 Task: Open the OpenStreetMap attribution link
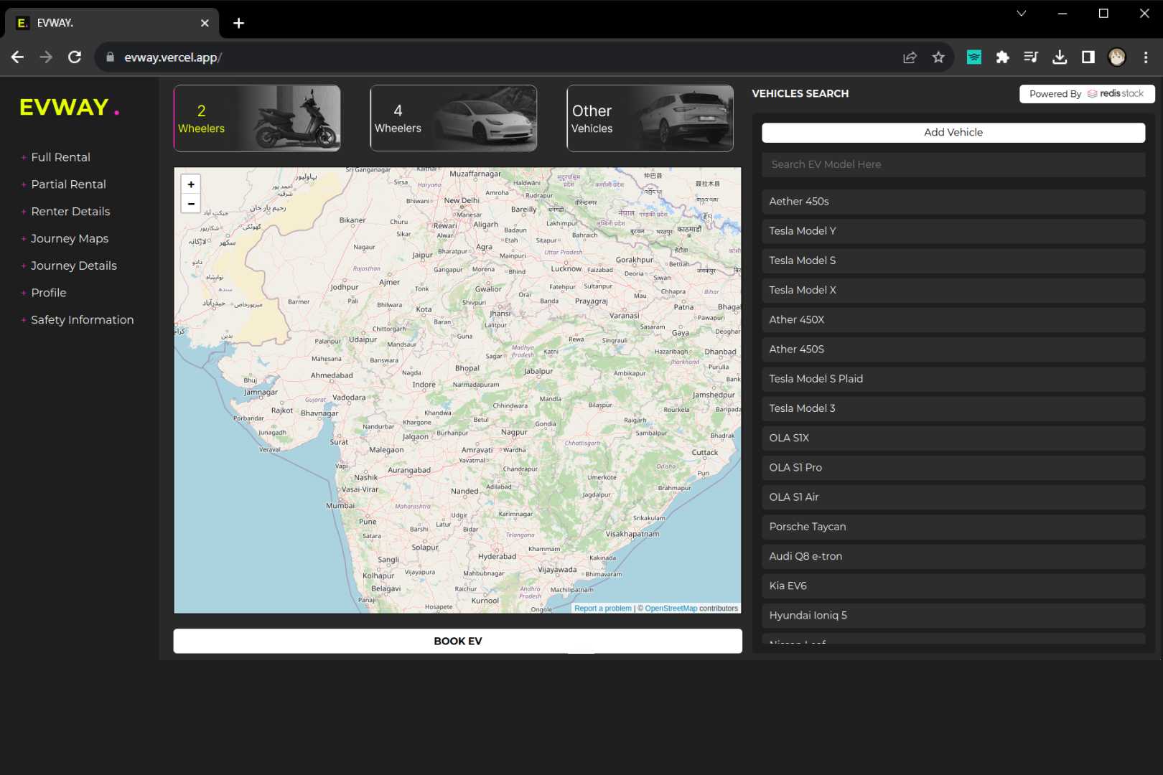[671, 609]
